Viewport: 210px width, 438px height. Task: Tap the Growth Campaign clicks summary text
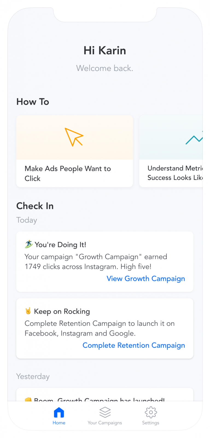coord(96,262)
